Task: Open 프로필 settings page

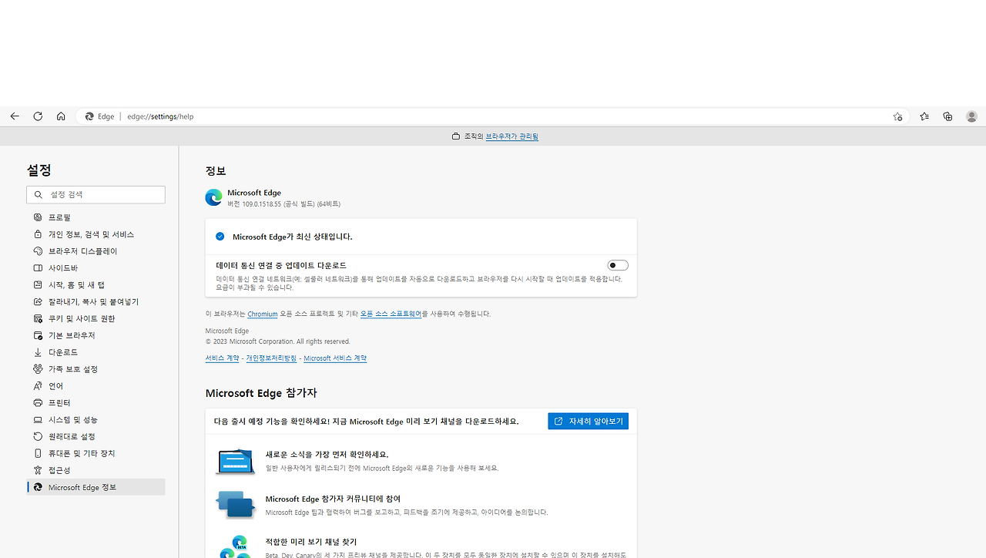Action: [96, 217]
